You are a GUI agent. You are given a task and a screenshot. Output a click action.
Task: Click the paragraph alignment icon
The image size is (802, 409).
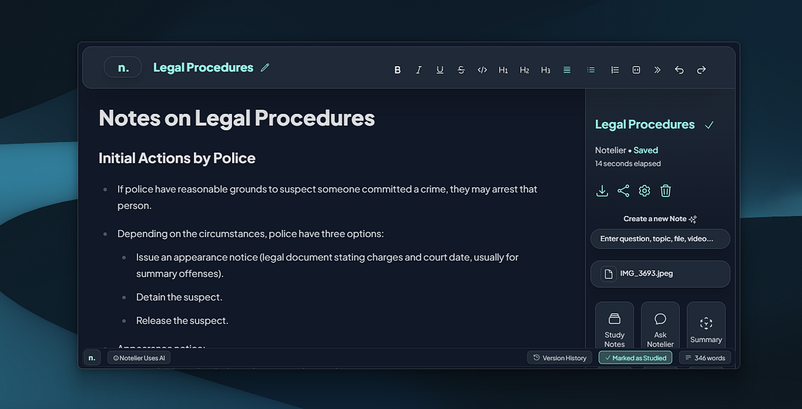click(x=567, y=70)
